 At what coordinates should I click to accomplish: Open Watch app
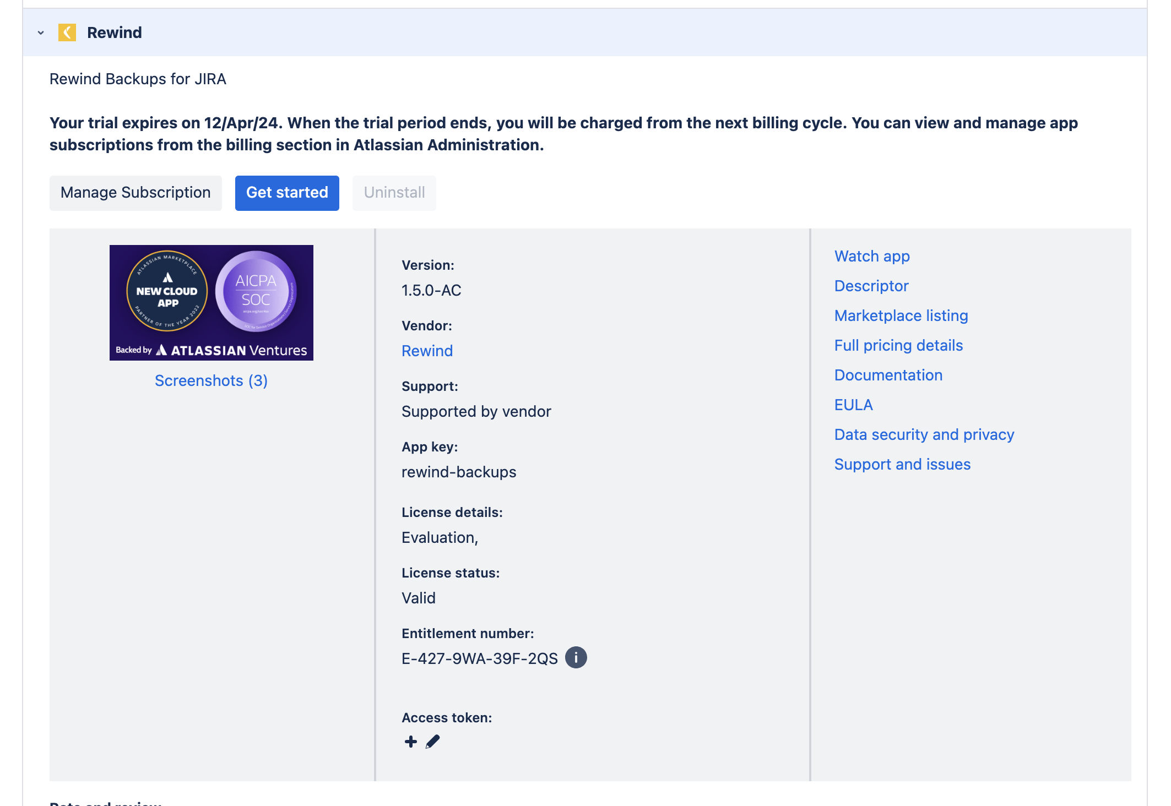pyautogui.click(x=872, y=256)
